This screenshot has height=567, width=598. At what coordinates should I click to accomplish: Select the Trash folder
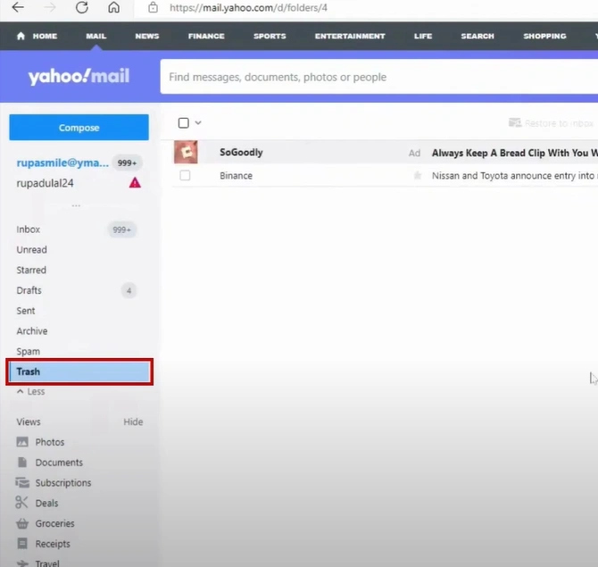click(x=79, y=371)
